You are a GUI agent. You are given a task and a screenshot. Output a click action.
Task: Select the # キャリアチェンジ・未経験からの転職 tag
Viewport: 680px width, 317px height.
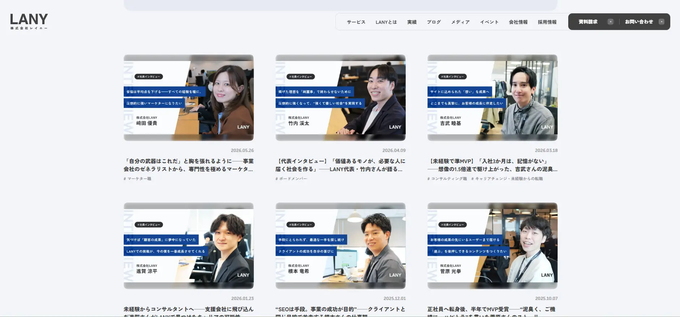(507, 179)
